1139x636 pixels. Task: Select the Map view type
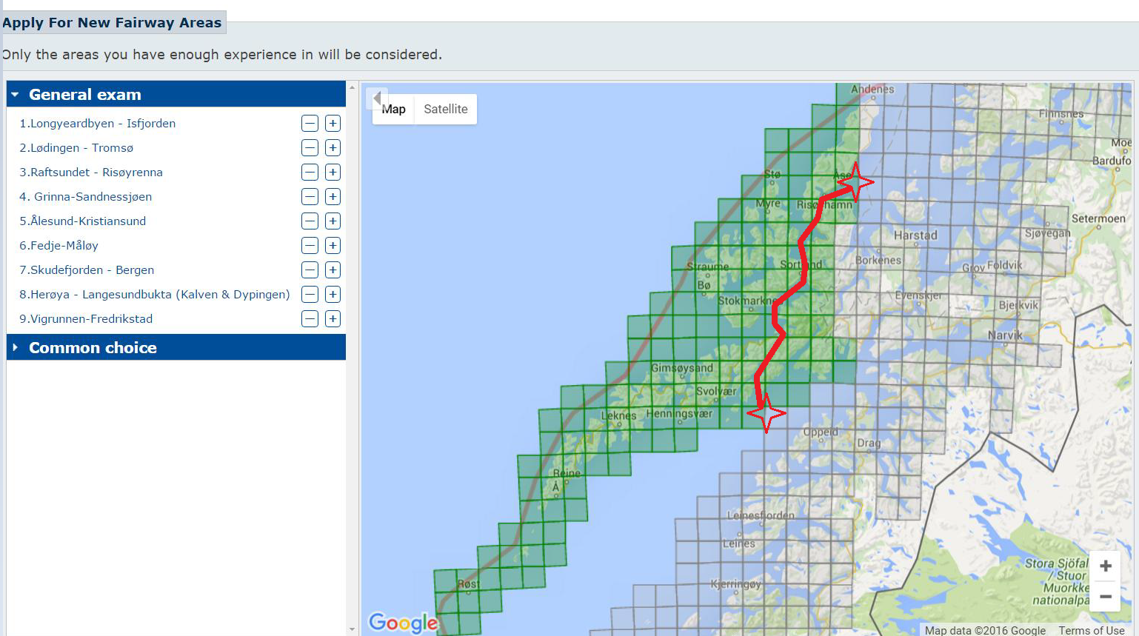tap(394, 110)
